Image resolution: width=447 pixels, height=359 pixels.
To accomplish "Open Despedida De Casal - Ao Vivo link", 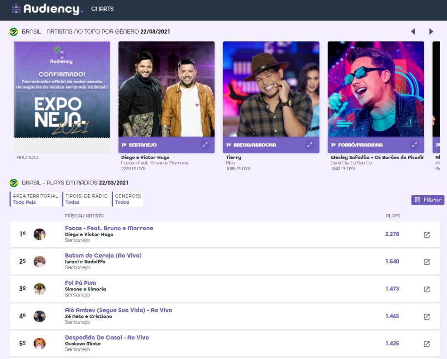I will (107, 337).
